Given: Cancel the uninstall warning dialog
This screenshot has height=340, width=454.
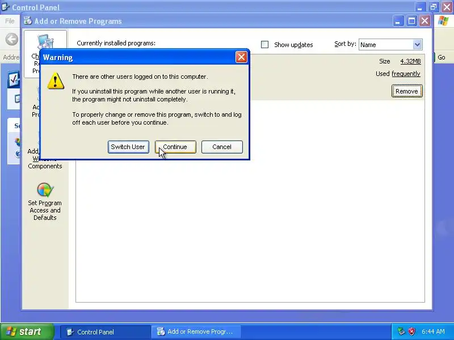Looking at the screenshot, I should tap(222, 147).
